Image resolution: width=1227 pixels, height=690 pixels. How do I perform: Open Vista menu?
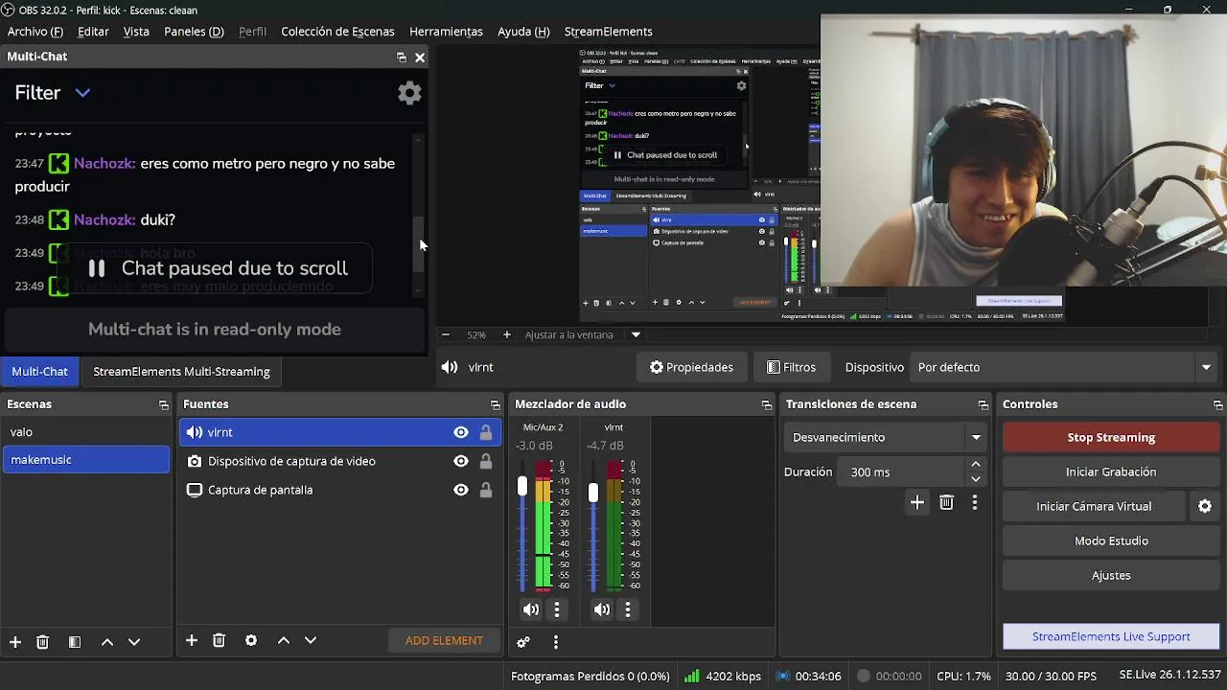pos(136,32)
